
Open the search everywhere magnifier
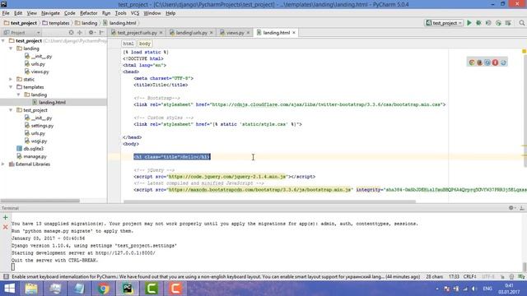point(521,23)
